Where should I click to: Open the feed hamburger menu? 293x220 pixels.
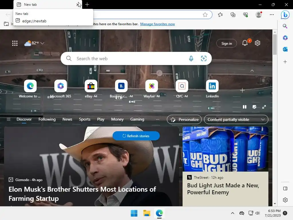click(x=8, y=119)
